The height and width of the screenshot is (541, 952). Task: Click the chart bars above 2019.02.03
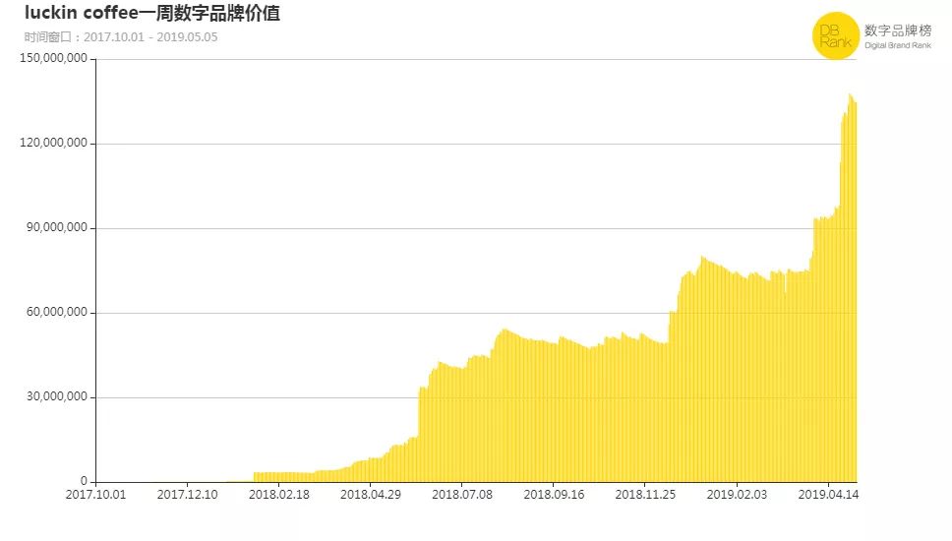click(x=737, y=379)
